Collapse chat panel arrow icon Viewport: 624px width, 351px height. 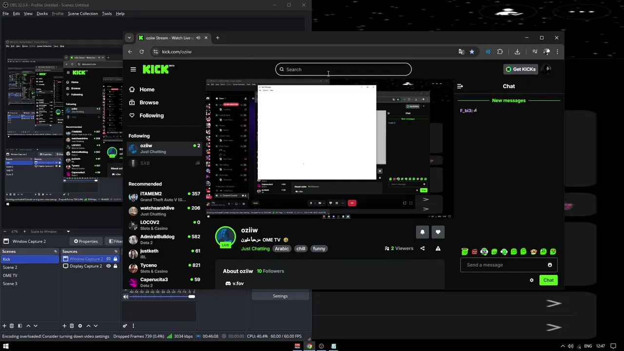tap(460, 86)
